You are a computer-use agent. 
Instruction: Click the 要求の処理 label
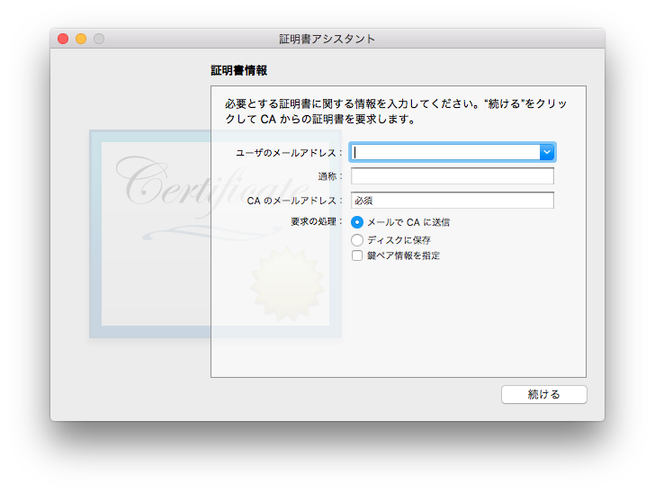pos(317,222)
